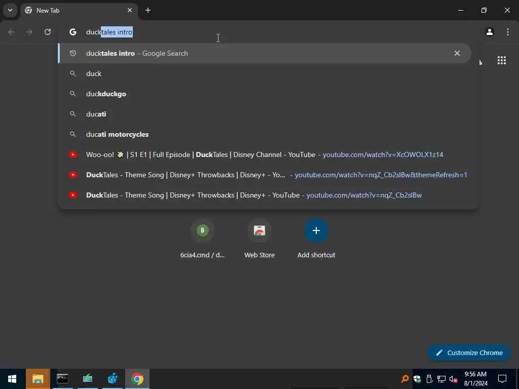
Task: Click the Chrome icon in the taskbar
Action: (x=137, y=379)
